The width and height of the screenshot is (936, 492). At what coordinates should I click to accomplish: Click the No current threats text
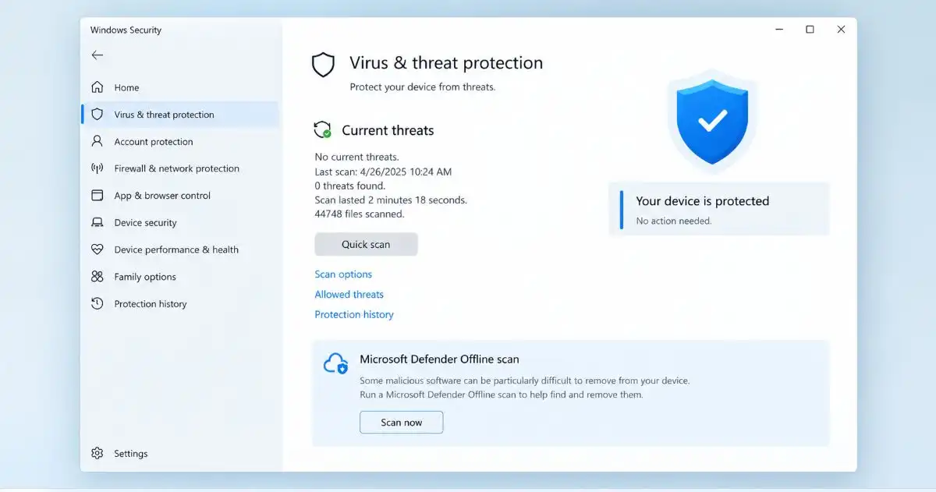point(356,157)
